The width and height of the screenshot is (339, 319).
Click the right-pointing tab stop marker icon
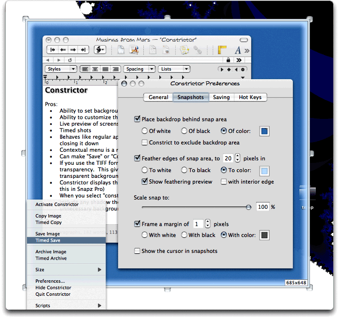(222, 70)
